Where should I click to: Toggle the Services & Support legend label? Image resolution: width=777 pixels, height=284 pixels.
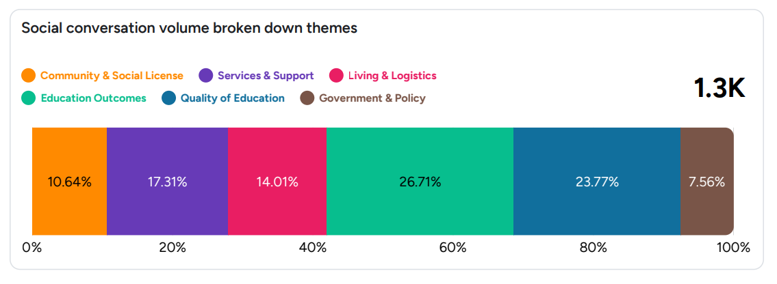[x=266, y=76]
